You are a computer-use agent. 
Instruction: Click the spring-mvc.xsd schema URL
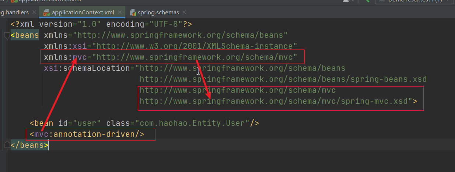(273, 101)
